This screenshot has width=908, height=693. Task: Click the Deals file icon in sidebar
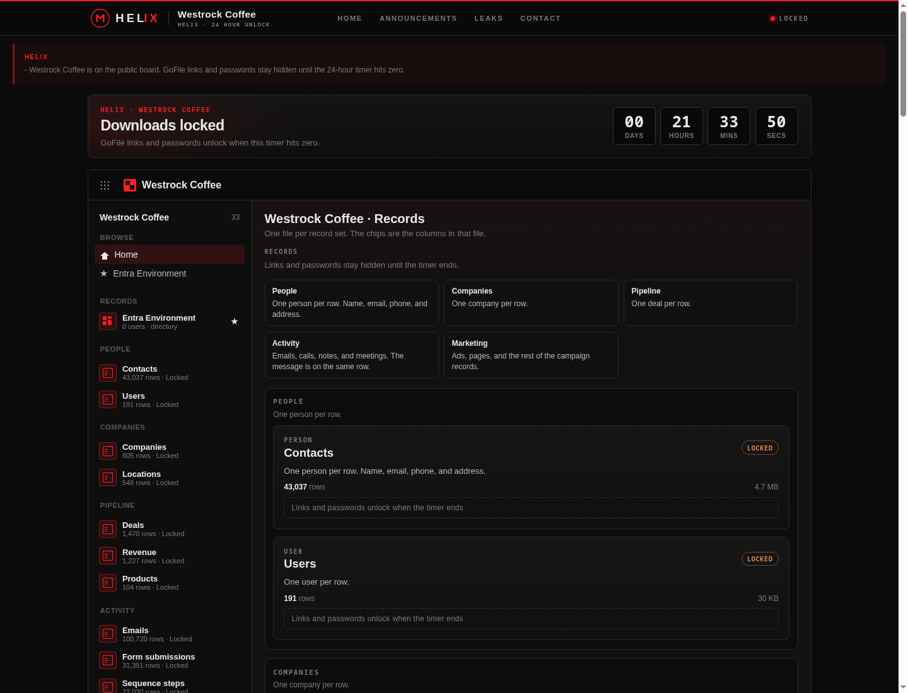108,529
